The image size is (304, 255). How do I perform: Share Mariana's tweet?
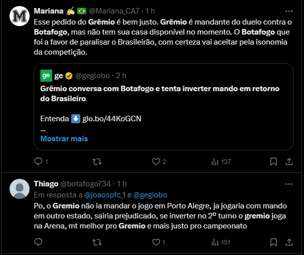(x=289, y=161)
